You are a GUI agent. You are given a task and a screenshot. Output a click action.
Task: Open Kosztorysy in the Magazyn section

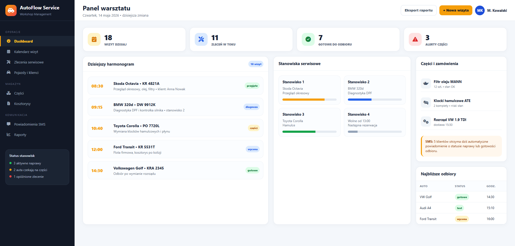click(37, 104)
